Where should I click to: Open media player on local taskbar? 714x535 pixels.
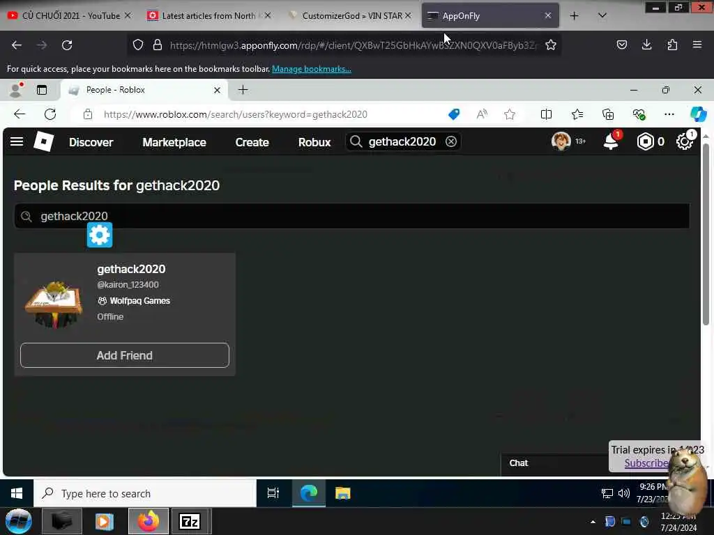pyautogui.click(x=104, y=521)
